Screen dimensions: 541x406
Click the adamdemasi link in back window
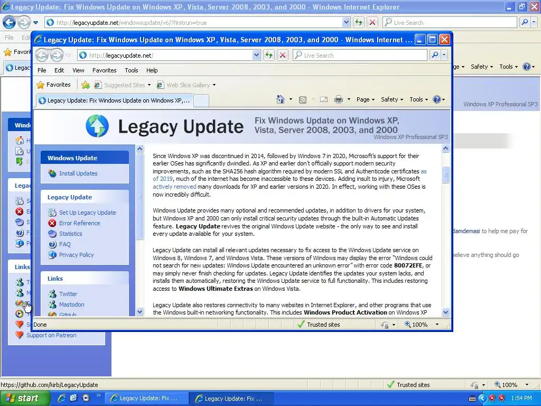click(x=466, y=231)
